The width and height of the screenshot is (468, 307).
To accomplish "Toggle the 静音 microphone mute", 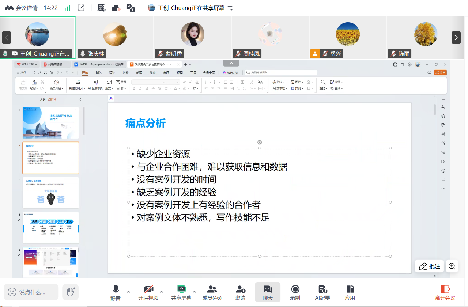I will coord(116,290).
